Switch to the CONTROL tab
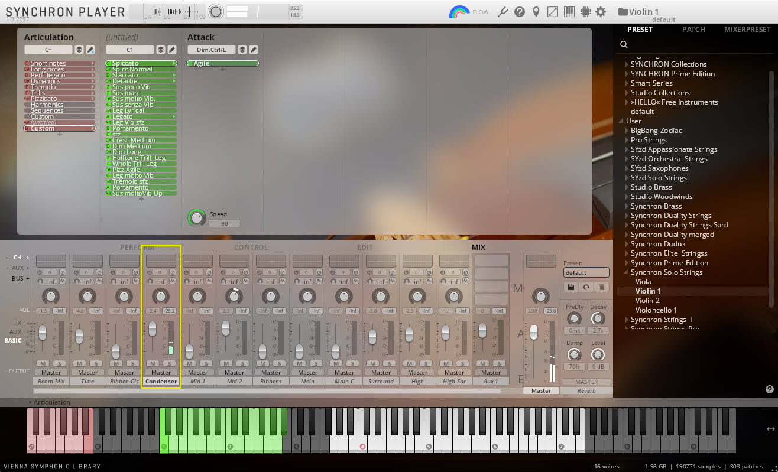Image resolution: width=778 pixels, height=472 pixels. tap(251, 247)
